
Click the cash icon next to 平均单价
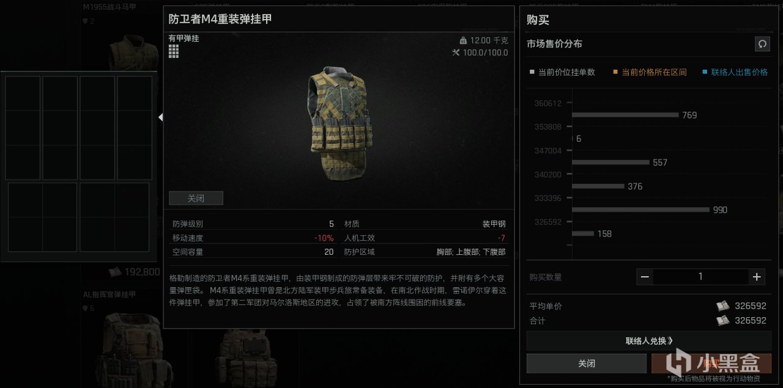click(x=724, y=306)
